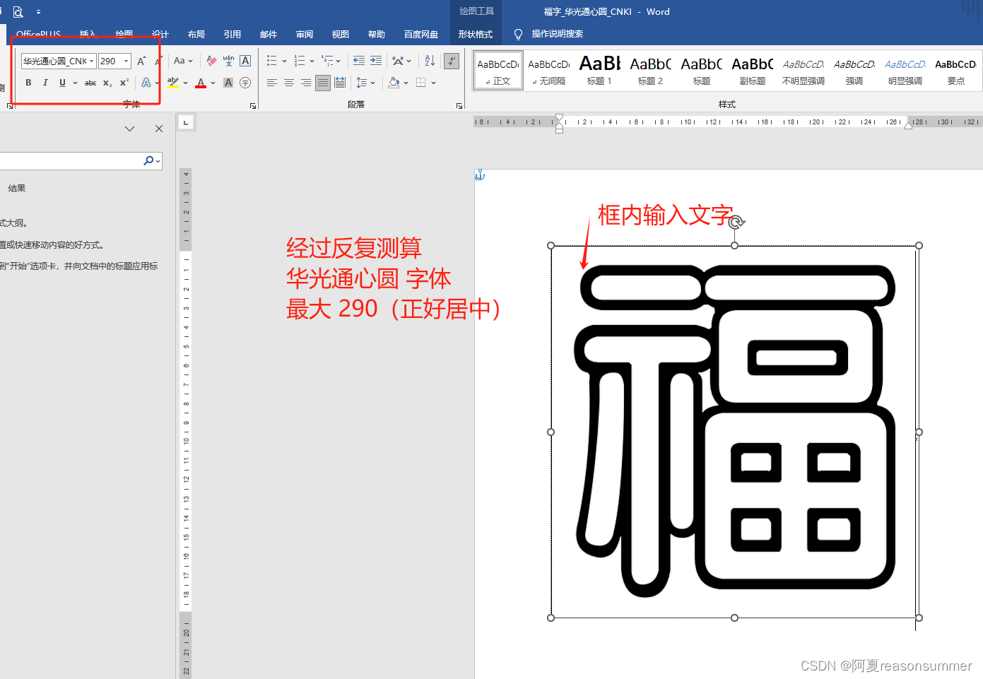Open the highlight color dropdown arrow
Image resolution: width=983 pixels, height=679 pixels.
click(185, 83)
